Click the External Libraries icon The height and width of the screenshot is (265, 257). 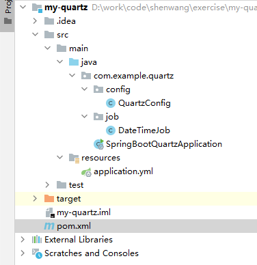click(x=37, y=240)
